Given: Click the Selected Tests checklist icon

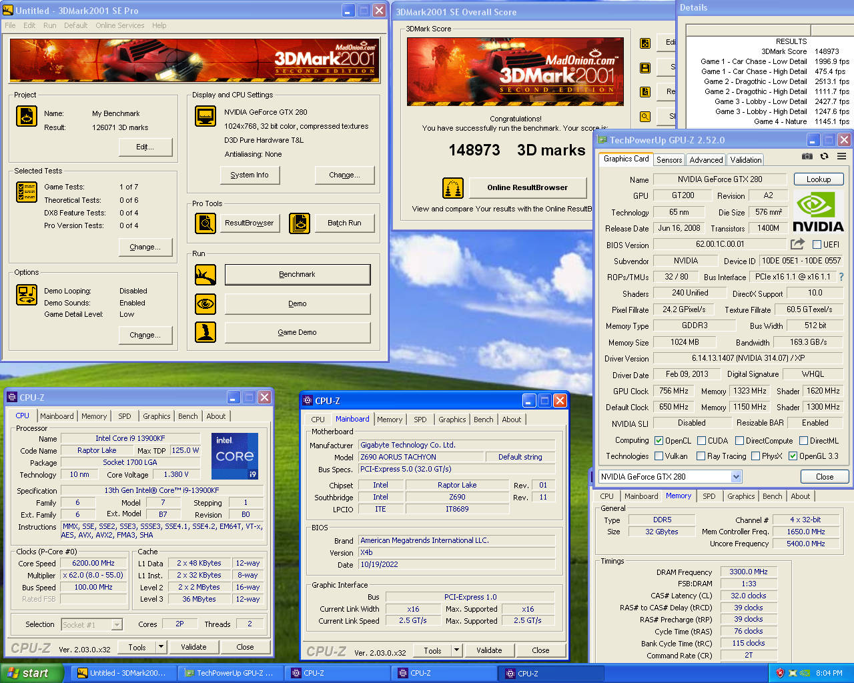Looking at the screenshot, I should (x=26, y=192).
